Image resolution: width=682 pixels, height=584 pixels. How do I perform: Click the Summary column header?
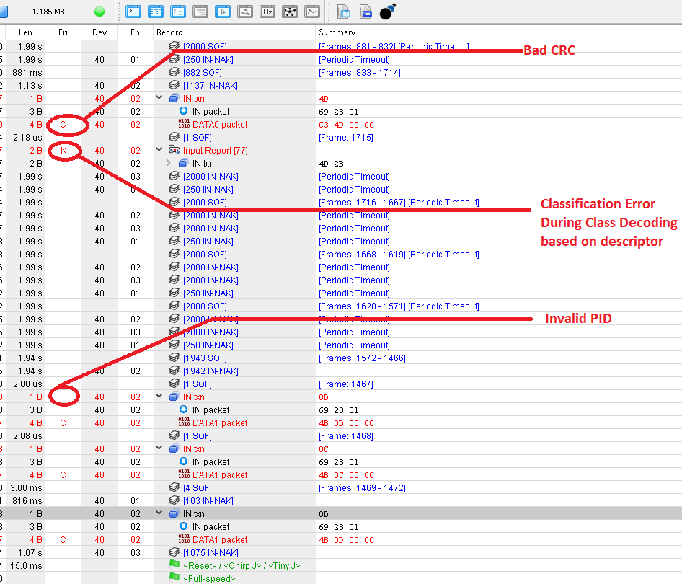[337, 32]
